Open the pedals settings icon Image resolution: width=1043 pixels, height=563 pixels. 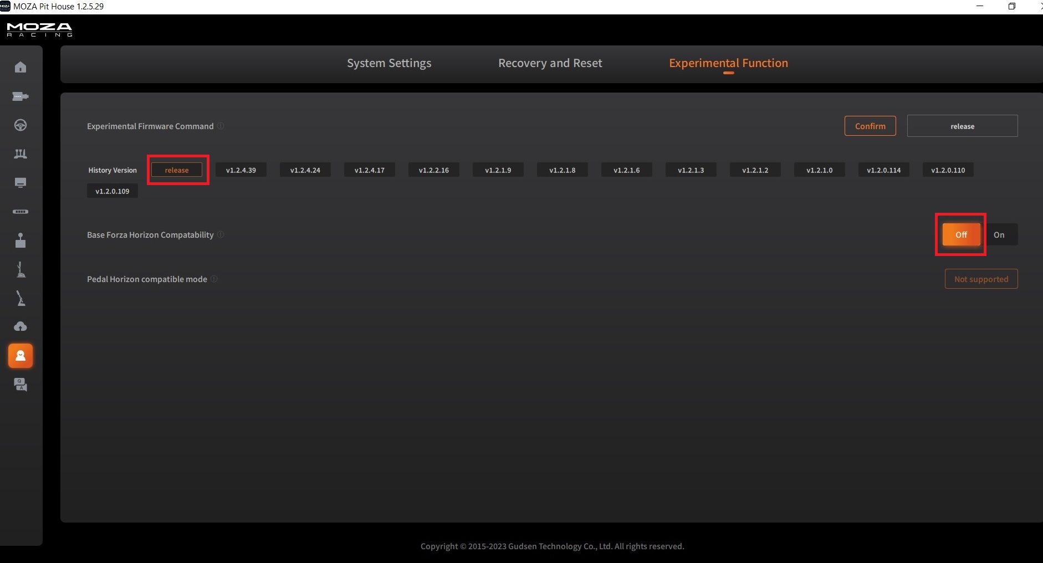(x=21, y=154)
